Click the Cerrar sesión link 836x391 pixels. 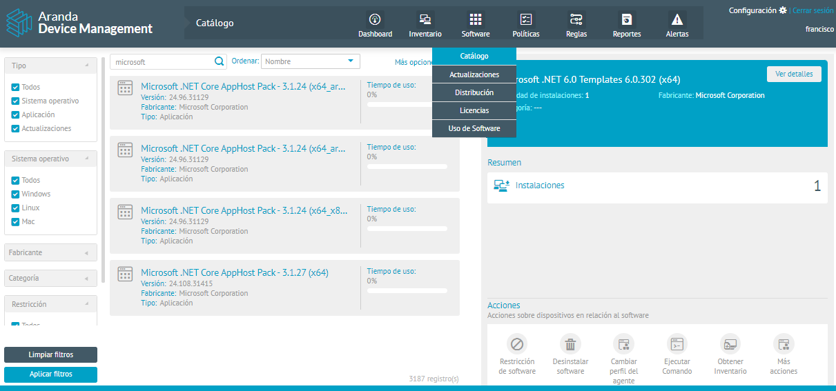pyautogui.click(x=813, y=10)
